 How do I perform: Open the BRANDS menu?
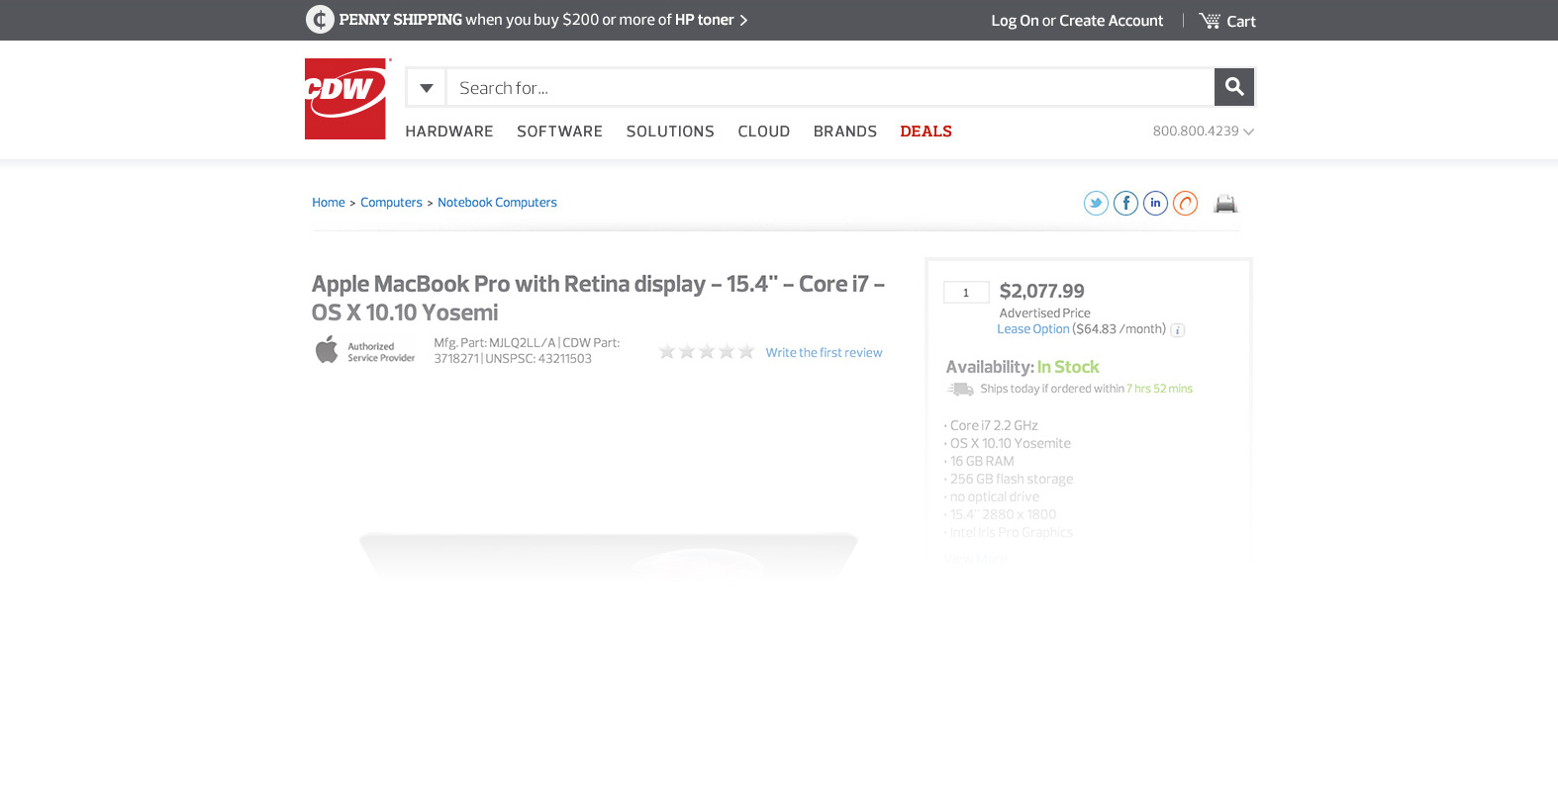tap(844, 132)
